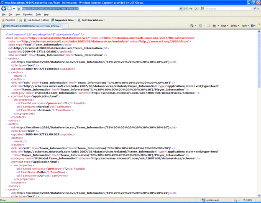Open the File menu

[4, 15]
